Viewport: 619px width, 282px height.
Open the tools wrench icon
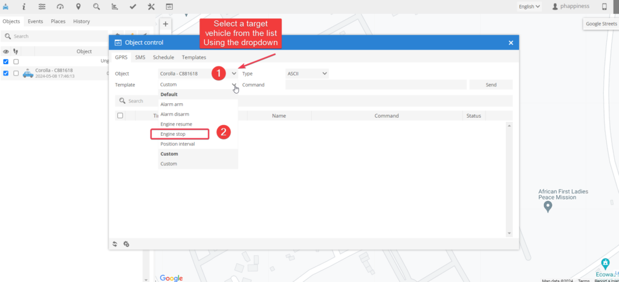(x=151, y=7)
